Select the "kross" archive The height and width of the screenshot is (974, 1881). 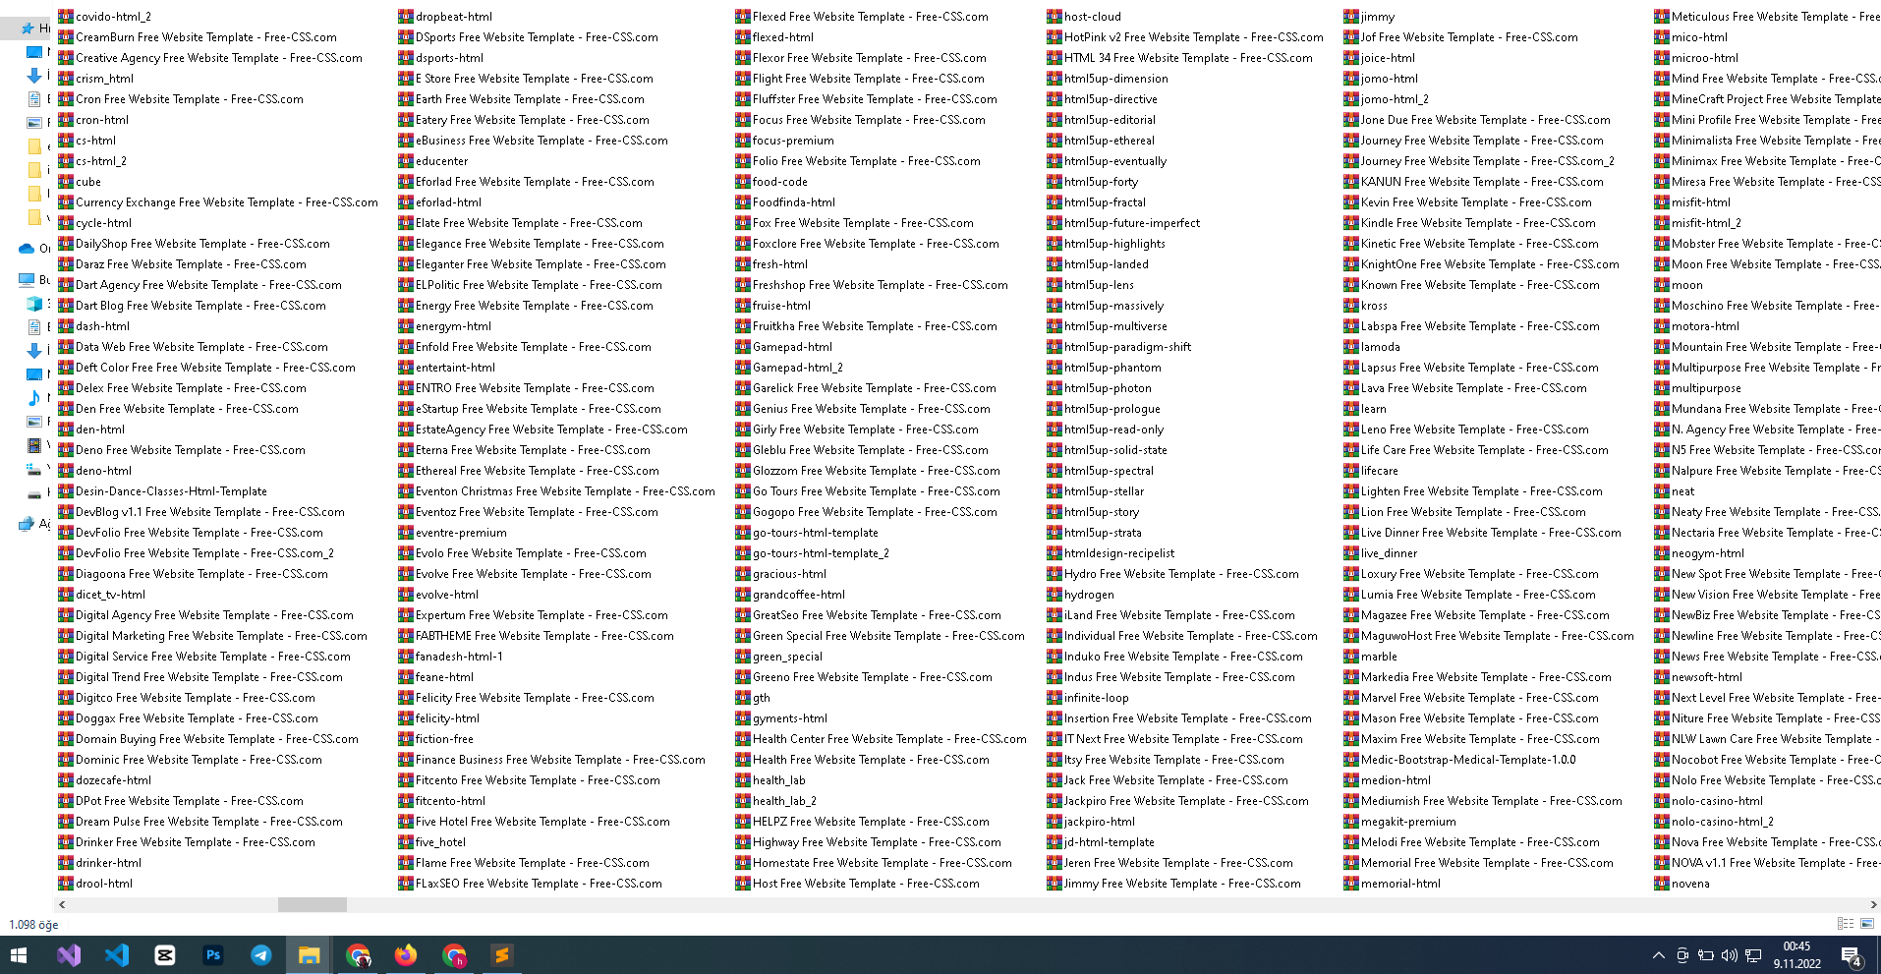click(1366, 306)
